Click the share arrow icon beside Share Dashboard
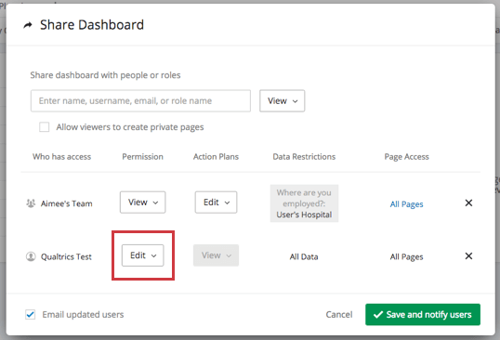This screenshot has width=500, height=340. pos(28,25)
